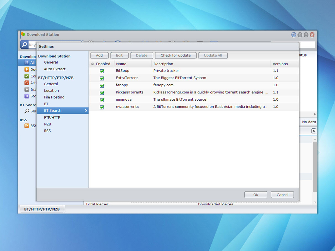Click the BT Search row chevron arrow

coord(86,110)
